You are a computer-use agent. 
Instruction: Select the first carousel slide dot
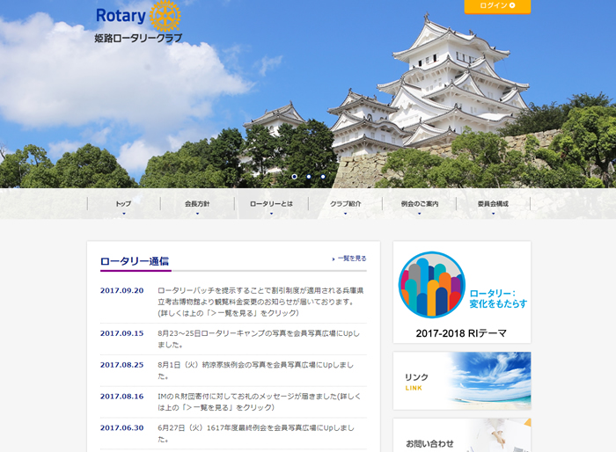pyautogui.click(x=292, y=177)
